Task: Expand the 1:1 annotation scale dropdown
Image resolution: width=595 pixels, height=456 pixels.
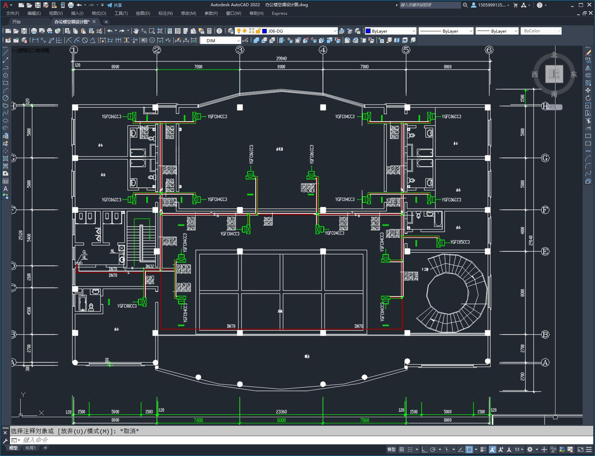Action: 519,449
